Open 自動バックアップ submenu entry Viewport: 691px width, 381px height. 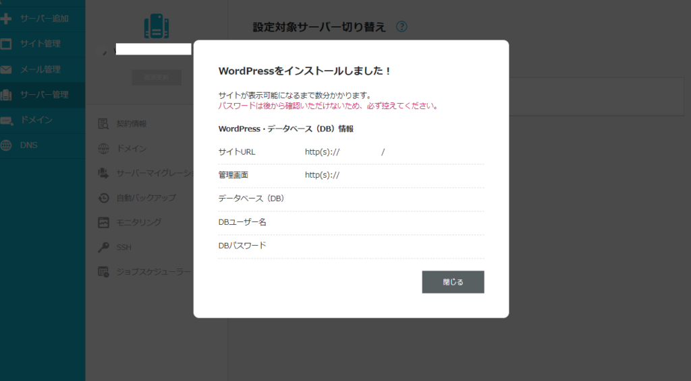tap(146, 198)
